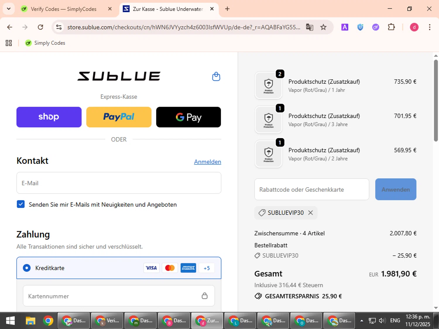Reload the checkout page

point(40,27)
